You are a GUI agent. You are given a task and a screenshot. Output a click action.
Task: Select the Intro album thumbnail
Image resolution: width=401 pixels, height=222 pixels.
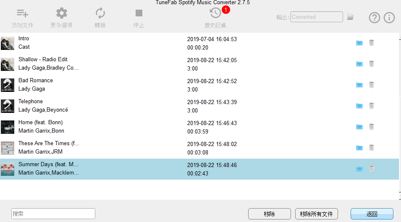[x=8, y=43]
